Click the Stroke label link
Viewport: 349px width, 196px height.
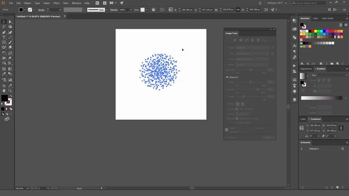point(41,10)
